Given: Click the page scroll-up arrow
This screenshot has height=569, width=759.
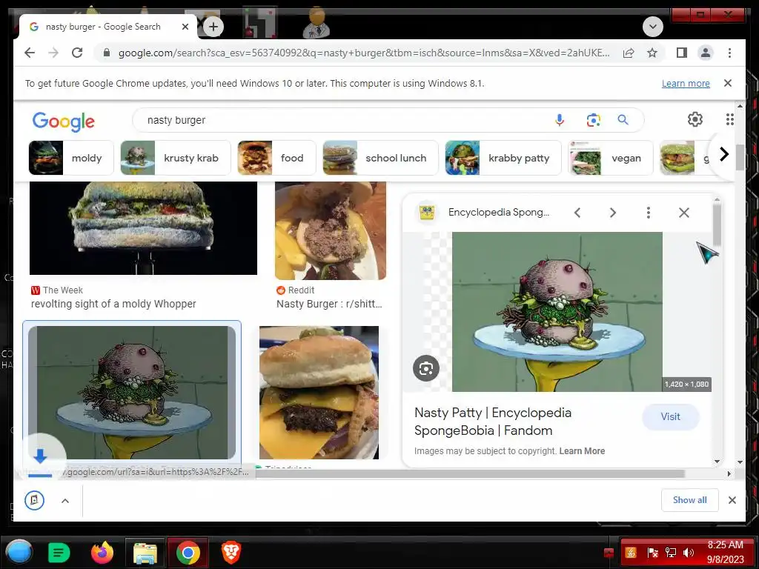Looking at the screenshot, I should click(740, 105).
